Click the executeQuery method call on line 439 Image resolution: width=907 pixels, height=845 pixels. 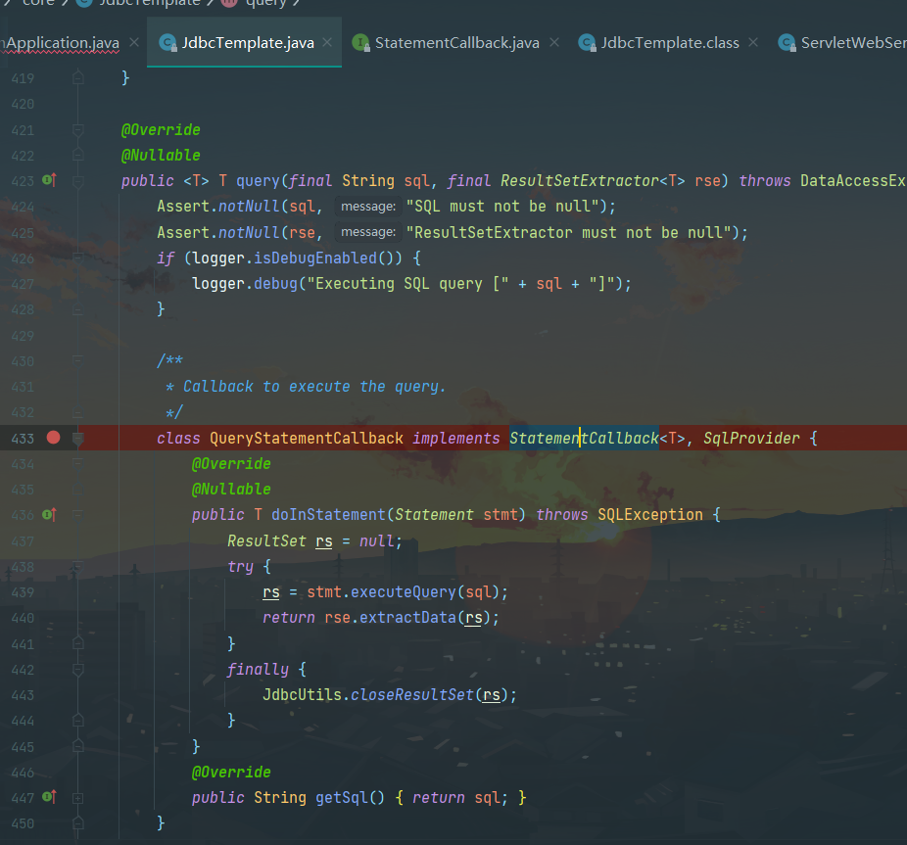(x=404, y=592)
